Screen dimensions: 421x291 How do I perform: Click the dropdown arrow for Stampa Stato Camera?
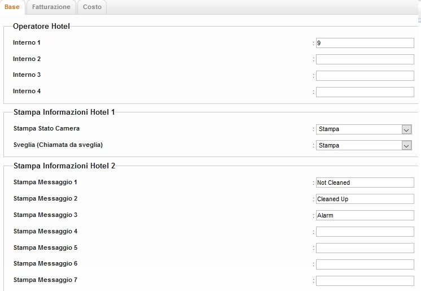pyautogui.click(x=407, y=129)
